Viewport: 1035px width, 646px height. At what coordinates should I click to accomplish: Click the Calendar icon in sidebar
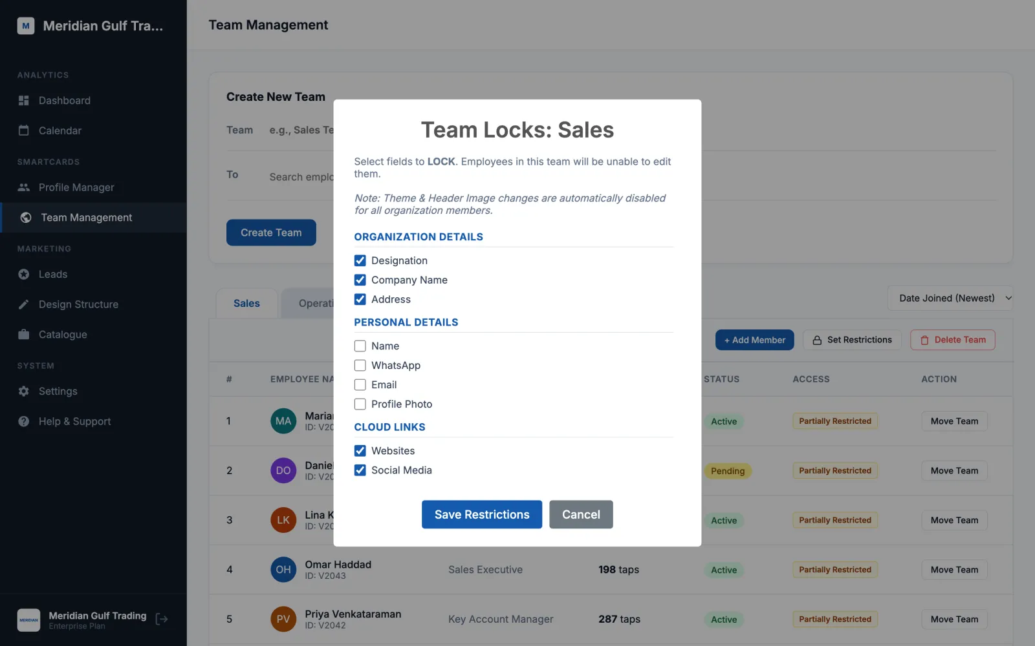[24, 130]
